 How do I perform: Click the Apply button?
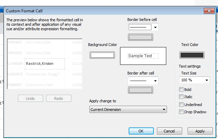[x=200, y=131]
